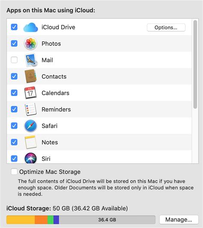Click the iCloud Drive cloud icon

click(x=30, y=27)
